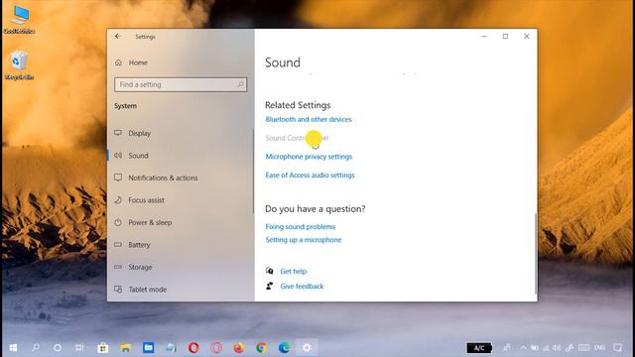The width and height of the screenshot is (635, 357).
Task: Open Microphone privacy settings link
Action: click(309, 157)
